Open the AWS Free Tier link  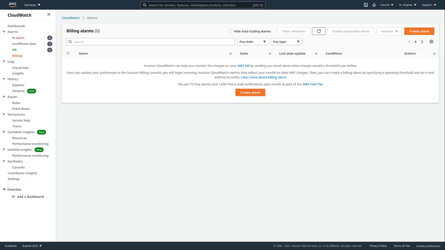tap(313, 84)
